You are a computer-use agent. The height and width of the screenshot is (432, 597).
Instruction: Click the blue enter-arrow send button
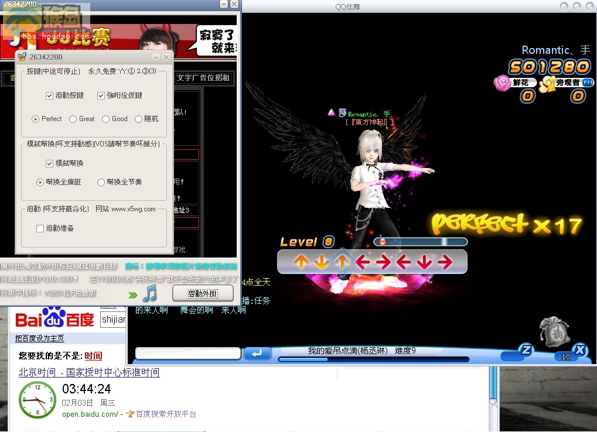[257, 354]
